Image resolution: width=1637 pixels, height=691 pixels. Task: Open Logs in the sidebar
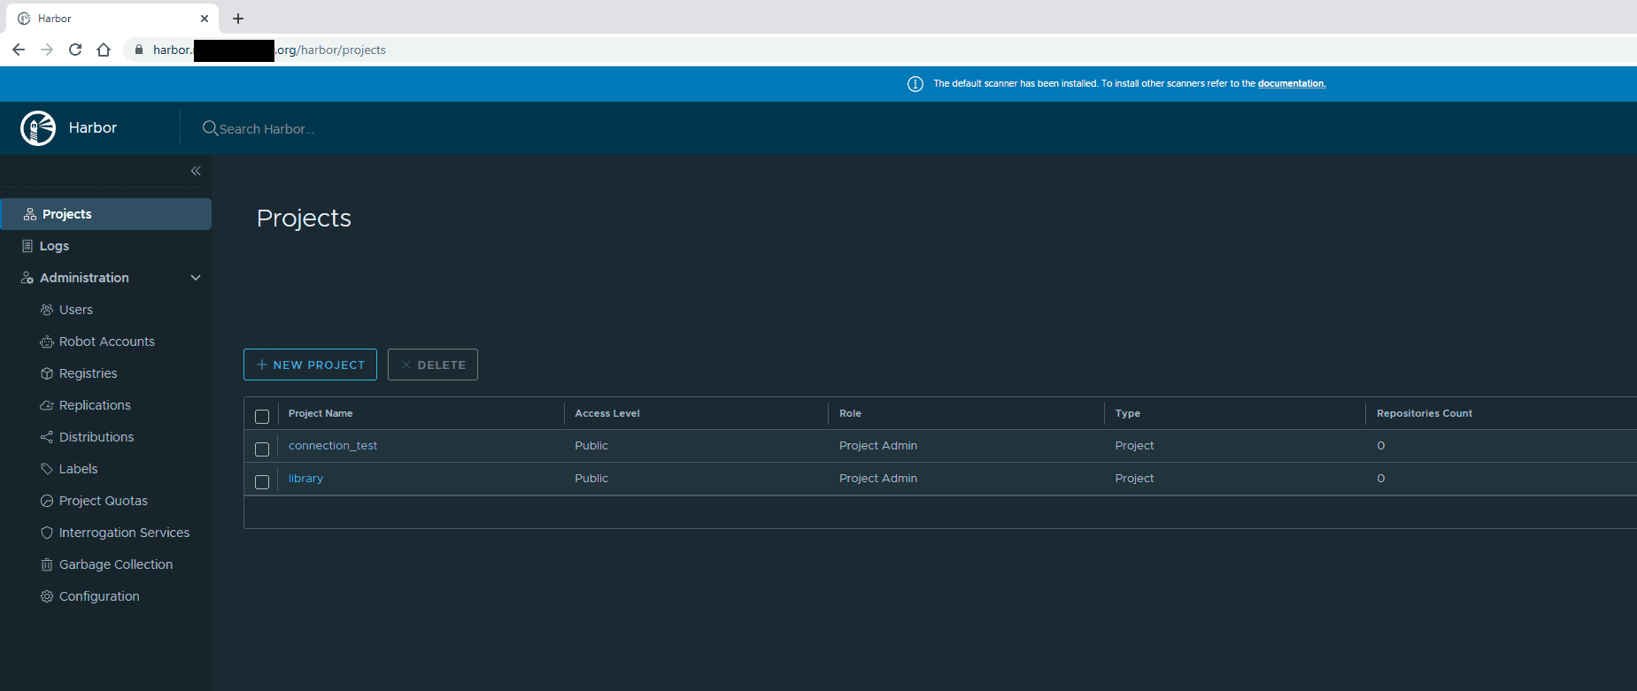click(54, 246)
